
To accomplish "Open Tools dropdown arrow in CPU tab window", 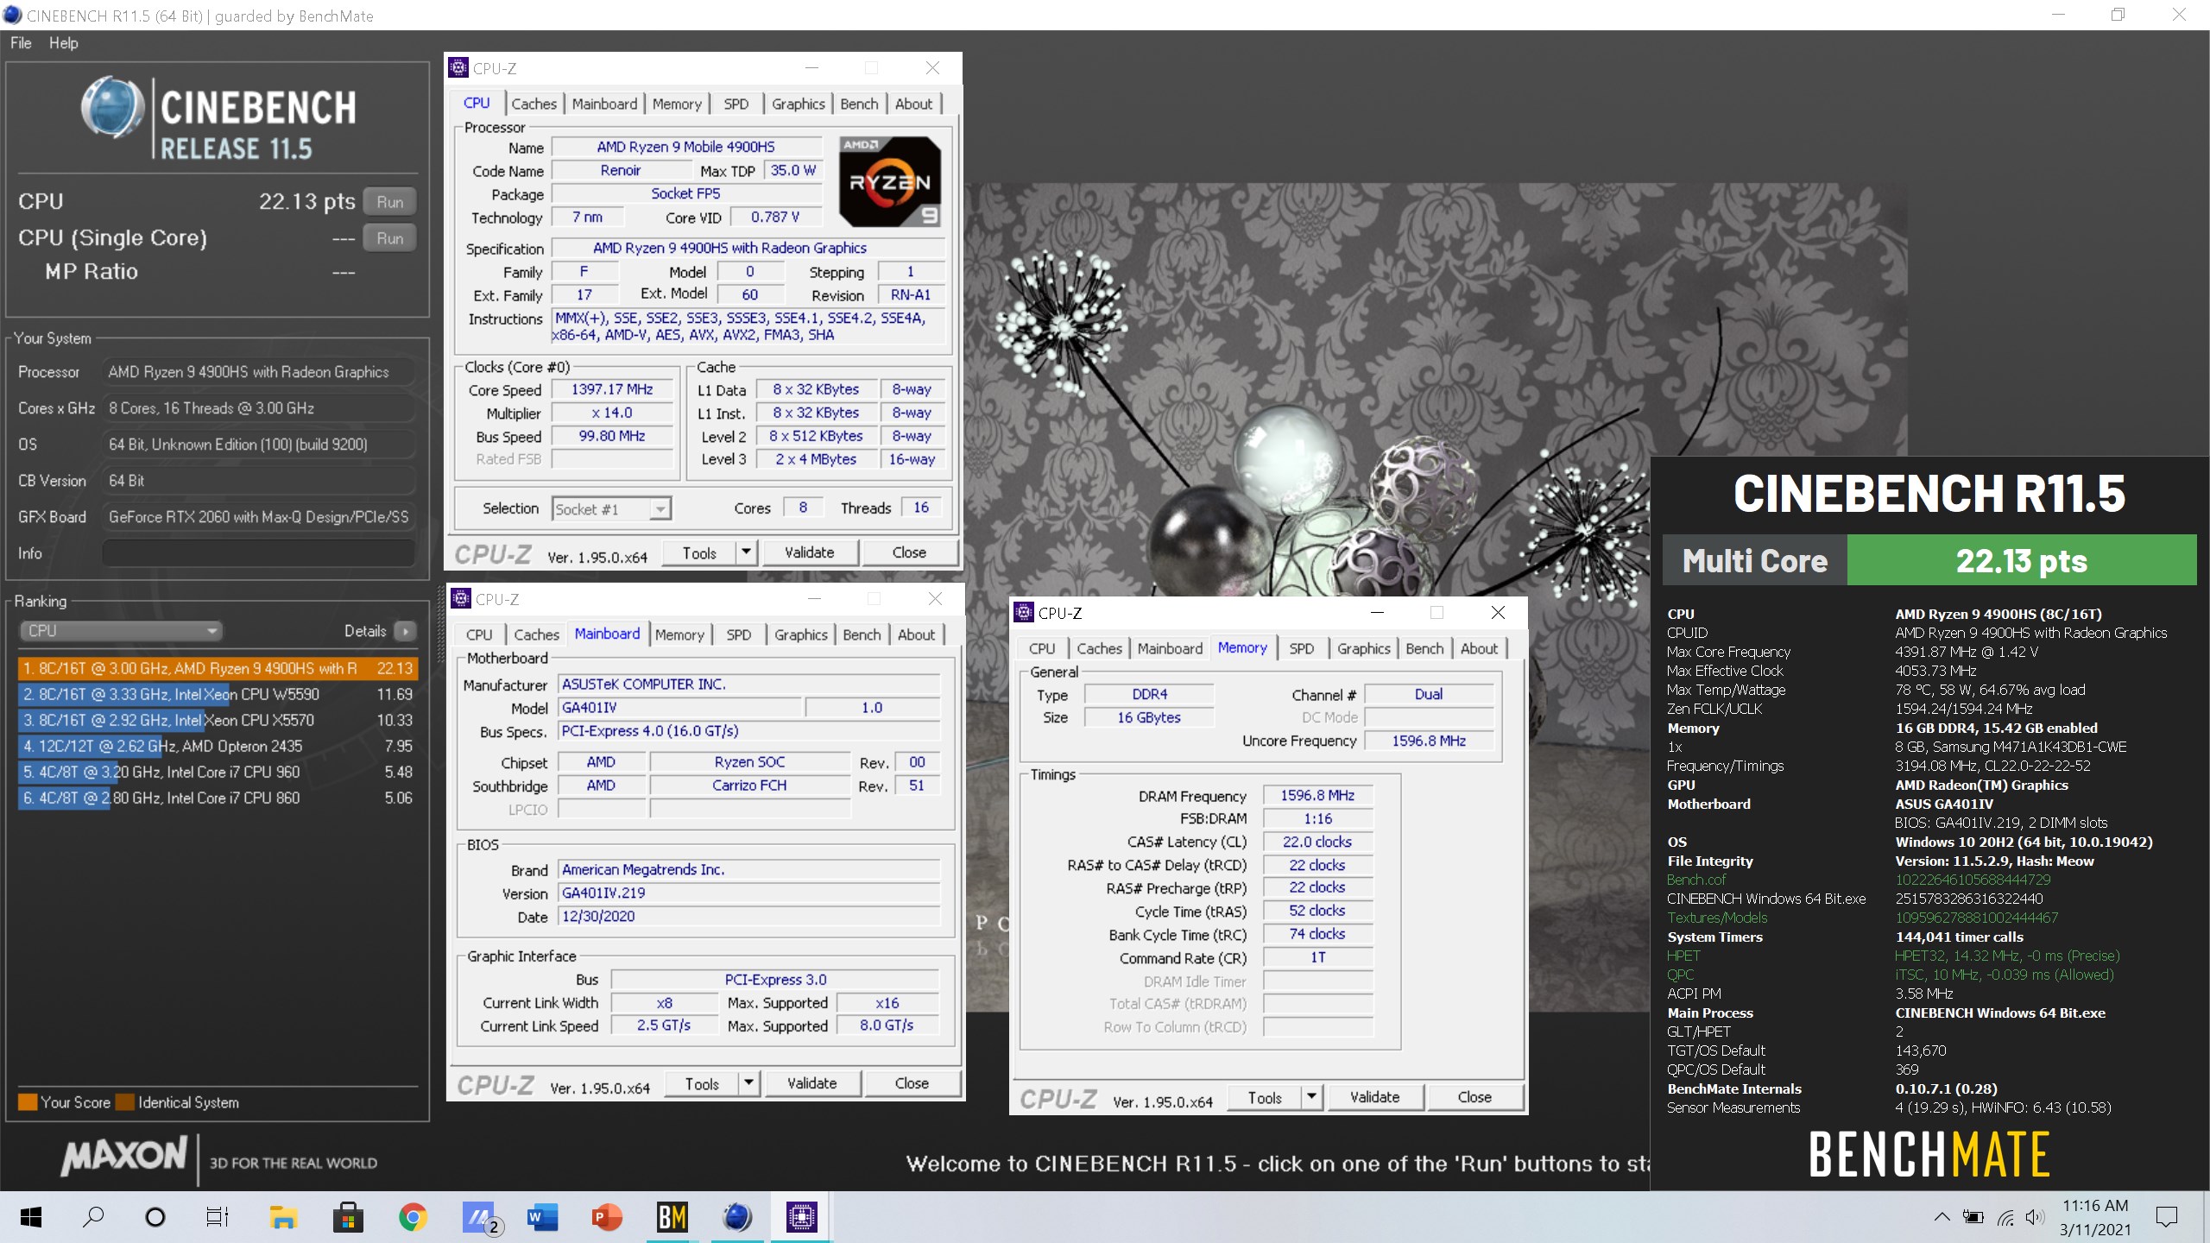I will (x=746, y=552).
